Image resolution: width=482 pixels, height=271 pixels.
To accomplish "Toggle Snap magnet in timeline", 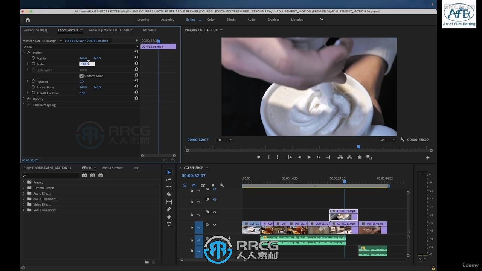I will [194, 185].
